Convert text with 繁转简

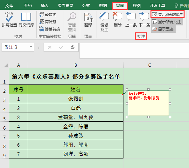click(x=48, y=14)
